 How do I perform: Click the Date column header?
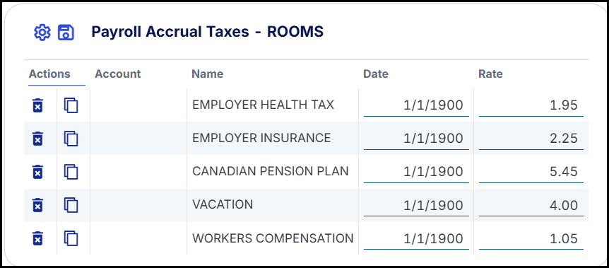pyautogui.click(x=376, y=74)
